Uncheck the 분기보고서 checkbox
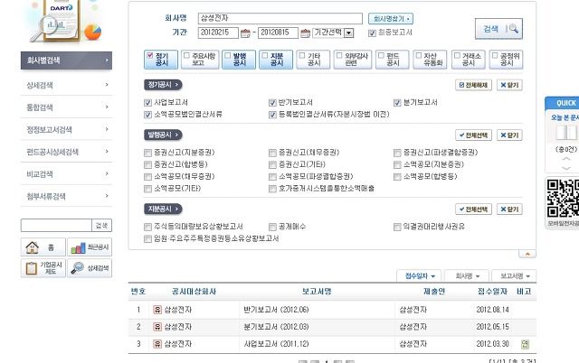 397,103
